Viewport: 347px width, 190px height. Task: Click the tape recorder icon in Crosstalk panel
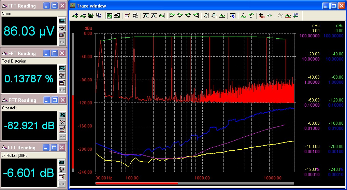[62, 122]
